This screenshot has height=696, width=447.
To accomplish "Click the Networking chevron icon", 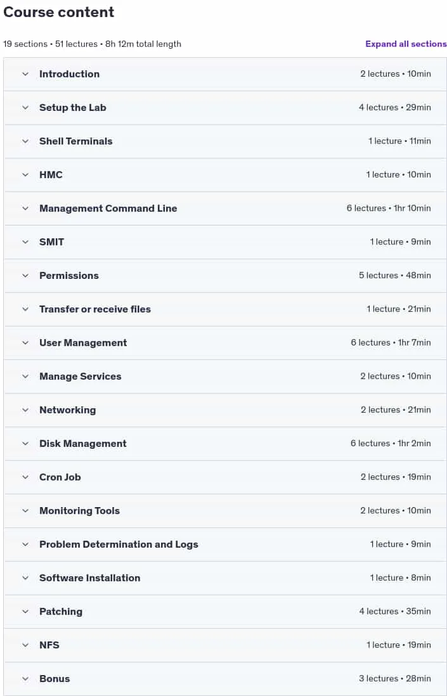I will click(x=25, y=410).
